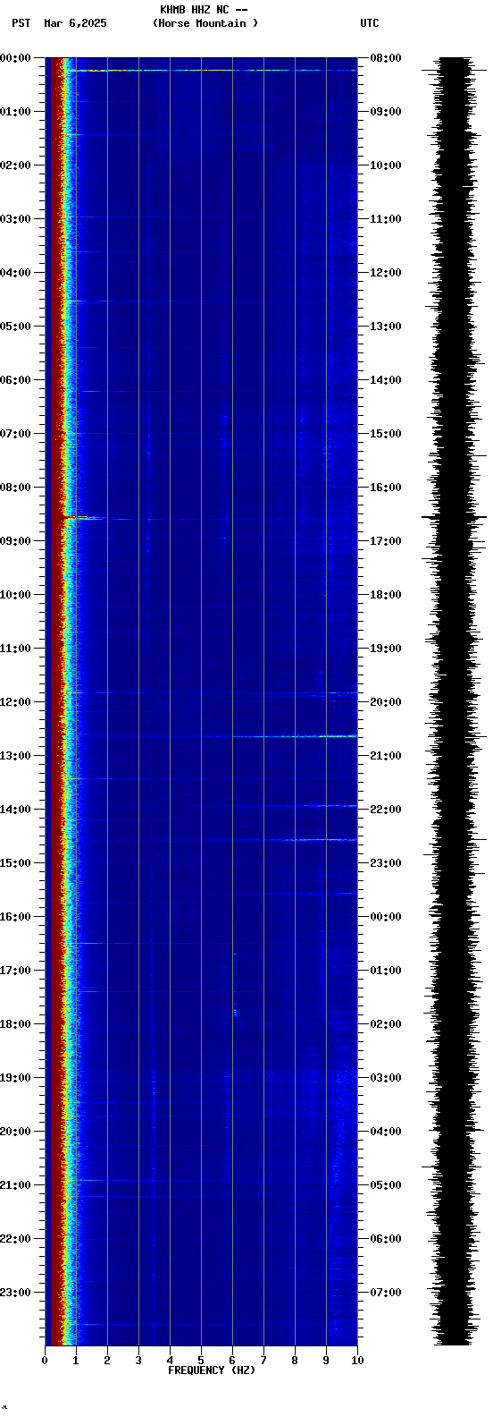
Task: Click the PST timezone label
Action: point(21,23)
